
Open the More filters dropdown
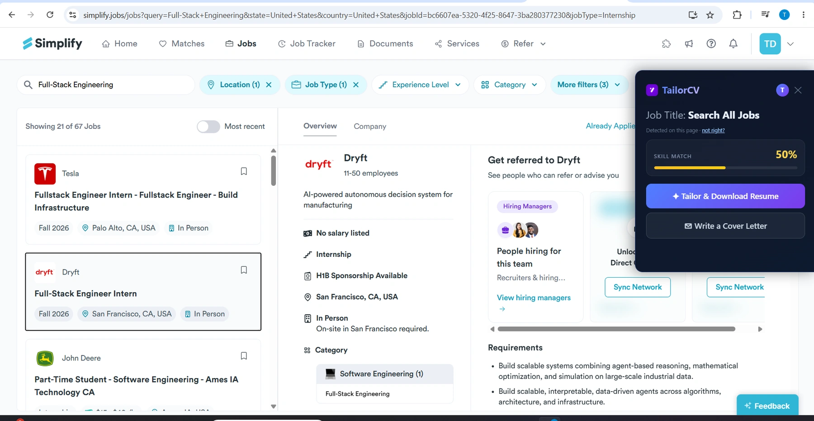coord(588,85)
